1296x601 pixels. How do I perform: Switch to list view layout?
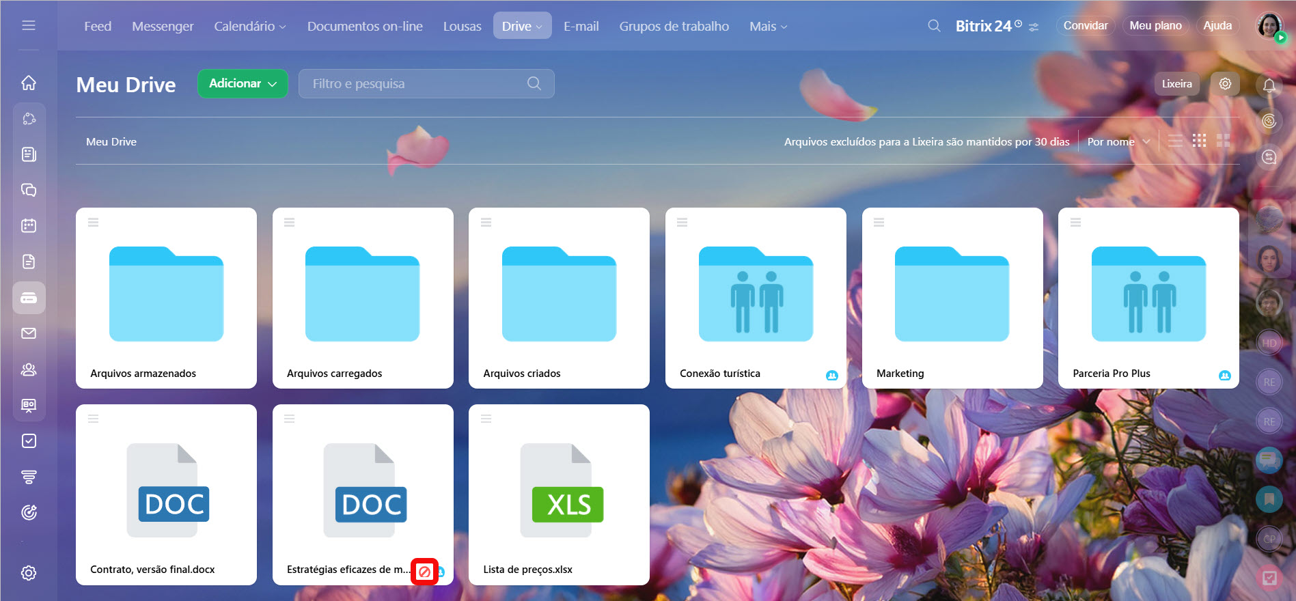click(x=1175, y=141)
